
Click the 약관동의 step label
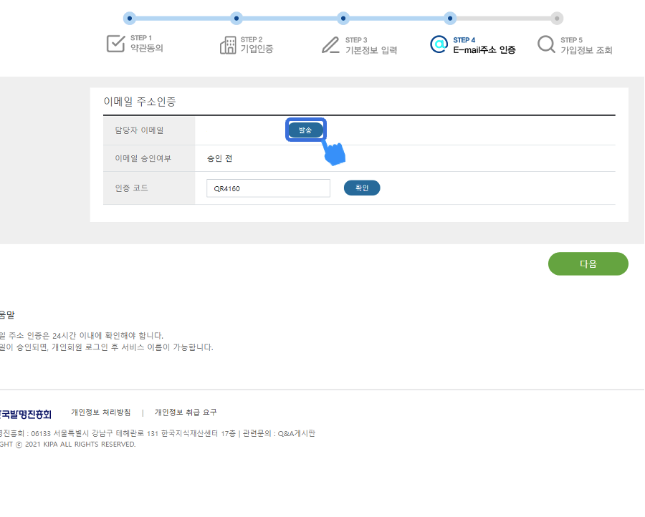click(147, 49)
